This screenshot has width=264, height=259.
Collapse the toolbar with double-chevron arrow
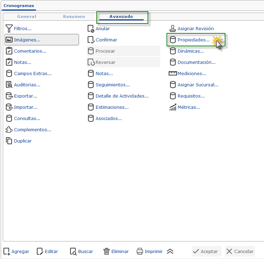pyautogui.click(x=170, y=251)
